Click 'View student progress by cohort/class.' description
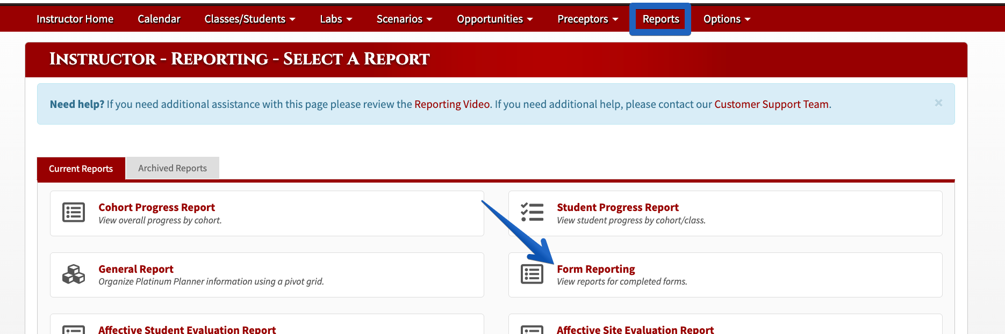The width and height of the screenshot is (1005, 334). pyautogui.click(x=631, y=220)
